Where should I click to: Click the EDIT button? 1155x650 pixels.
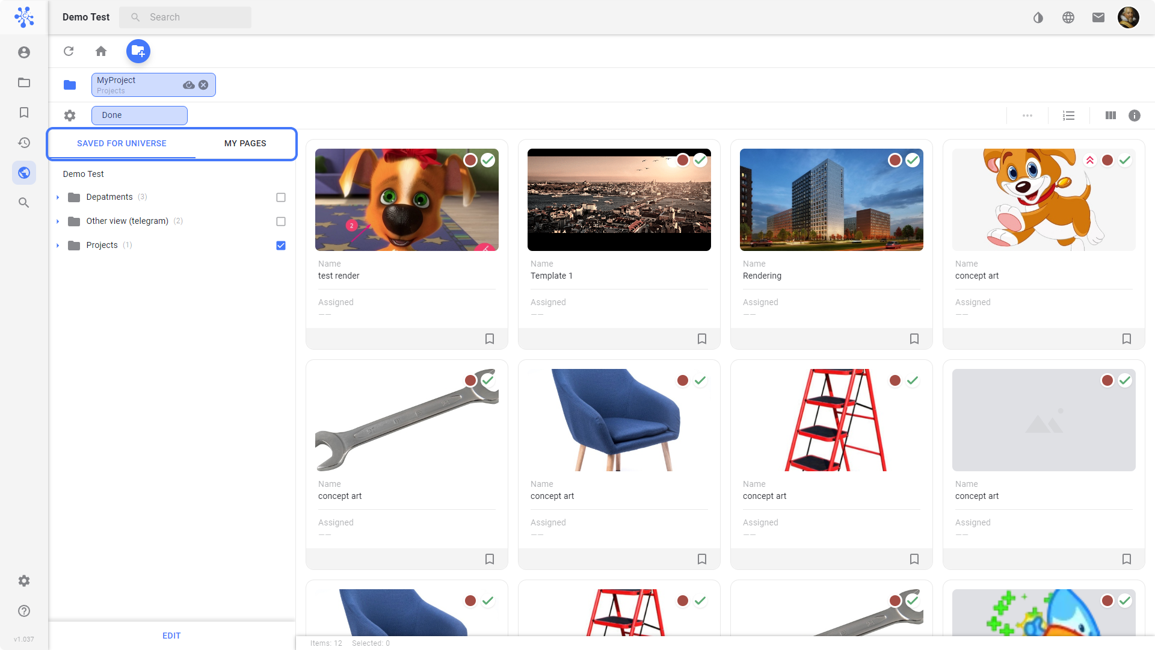click(171, 636)
